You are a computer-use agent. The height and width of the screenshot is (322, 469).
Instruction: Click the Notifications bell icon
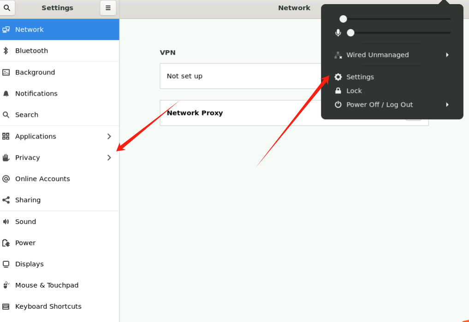coord(6,94)
